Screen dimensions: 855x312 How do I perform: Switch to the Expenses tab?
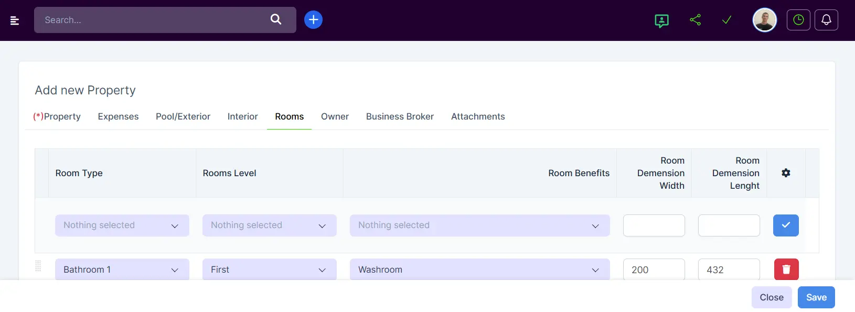pos(118,116)
